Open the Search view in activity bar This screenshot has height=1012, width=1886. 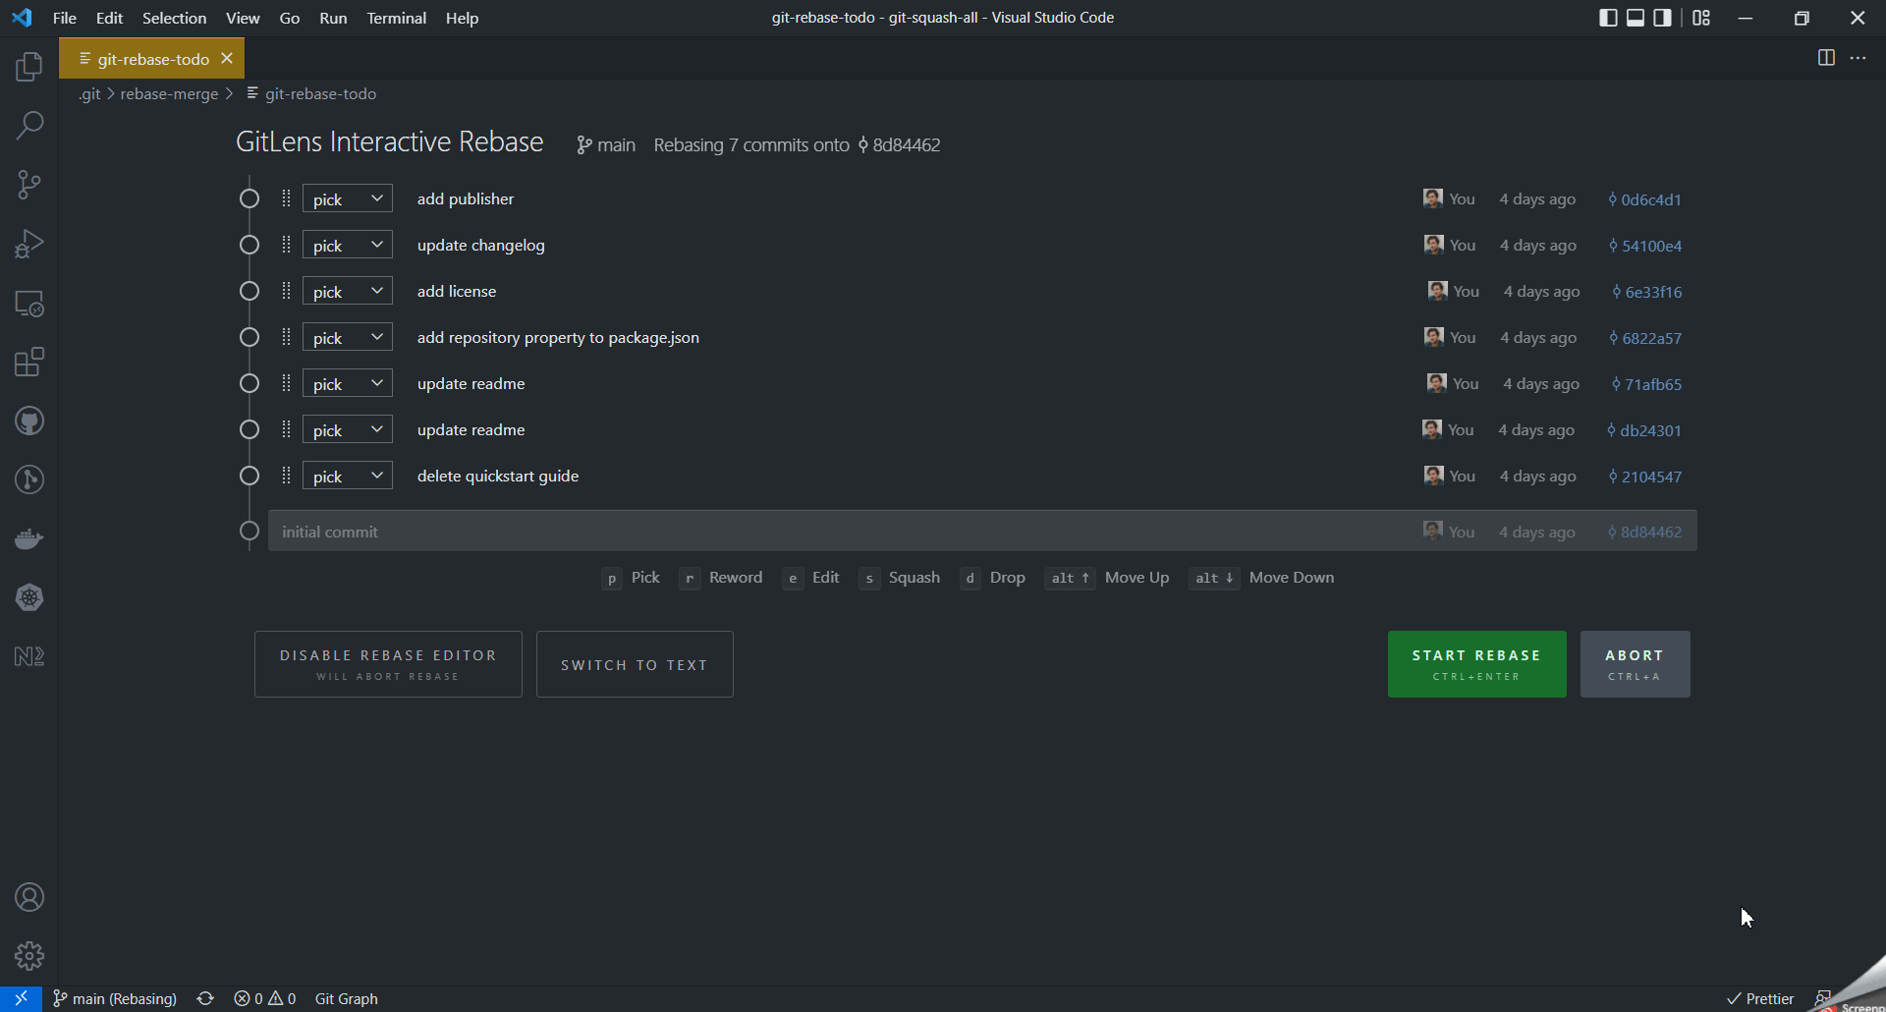pos(29,126)
